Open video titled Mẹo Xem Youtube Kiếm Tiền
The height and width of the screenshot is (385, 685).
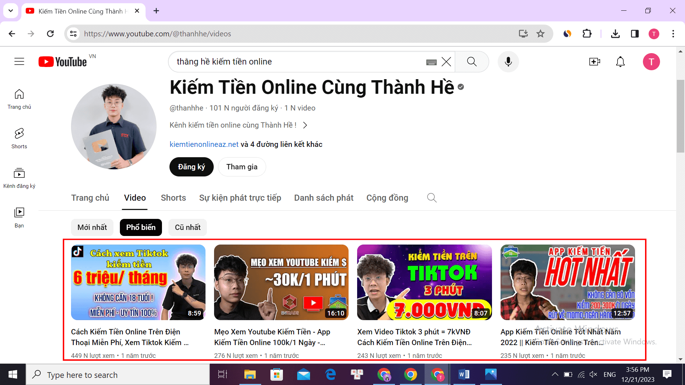click(x=272, y=337)
